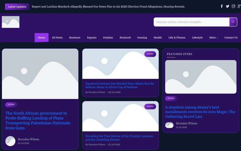
Task: Open the Instagram social icon
Action: pyautogui.click(x=233, y=6)
